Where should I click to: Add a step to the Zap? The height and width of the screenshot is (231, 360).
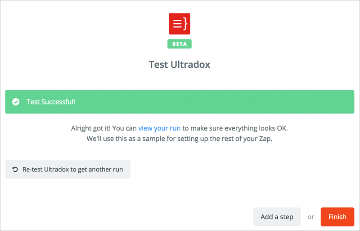(x=277, y=217)
